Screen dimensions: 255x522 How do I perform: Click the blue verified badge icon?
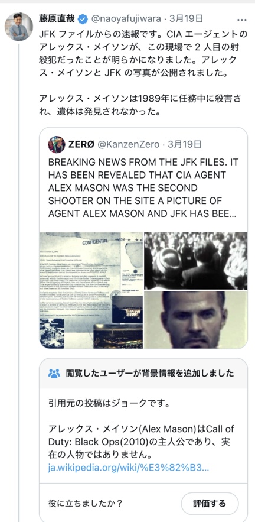(83, 19)
